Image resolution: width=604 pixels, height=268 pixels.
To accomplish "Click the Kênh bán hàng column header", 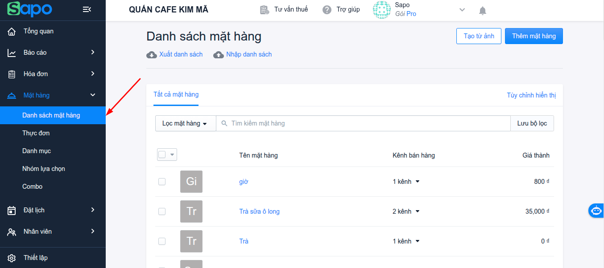I will [x=414, y=155].
